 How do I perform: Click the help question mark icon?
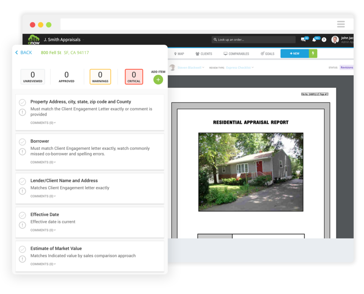click(x=324, y=39)
